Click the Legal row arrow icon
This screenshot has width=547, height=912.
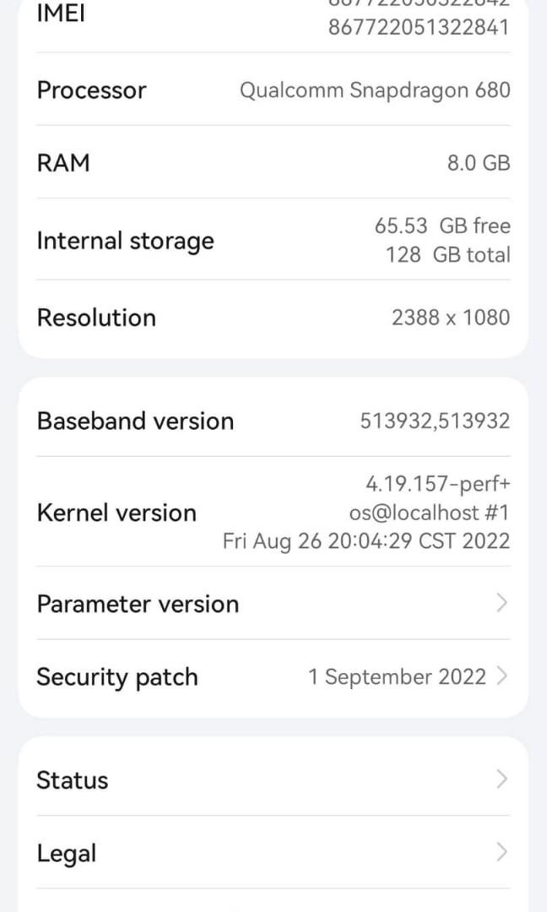point(502,853)
